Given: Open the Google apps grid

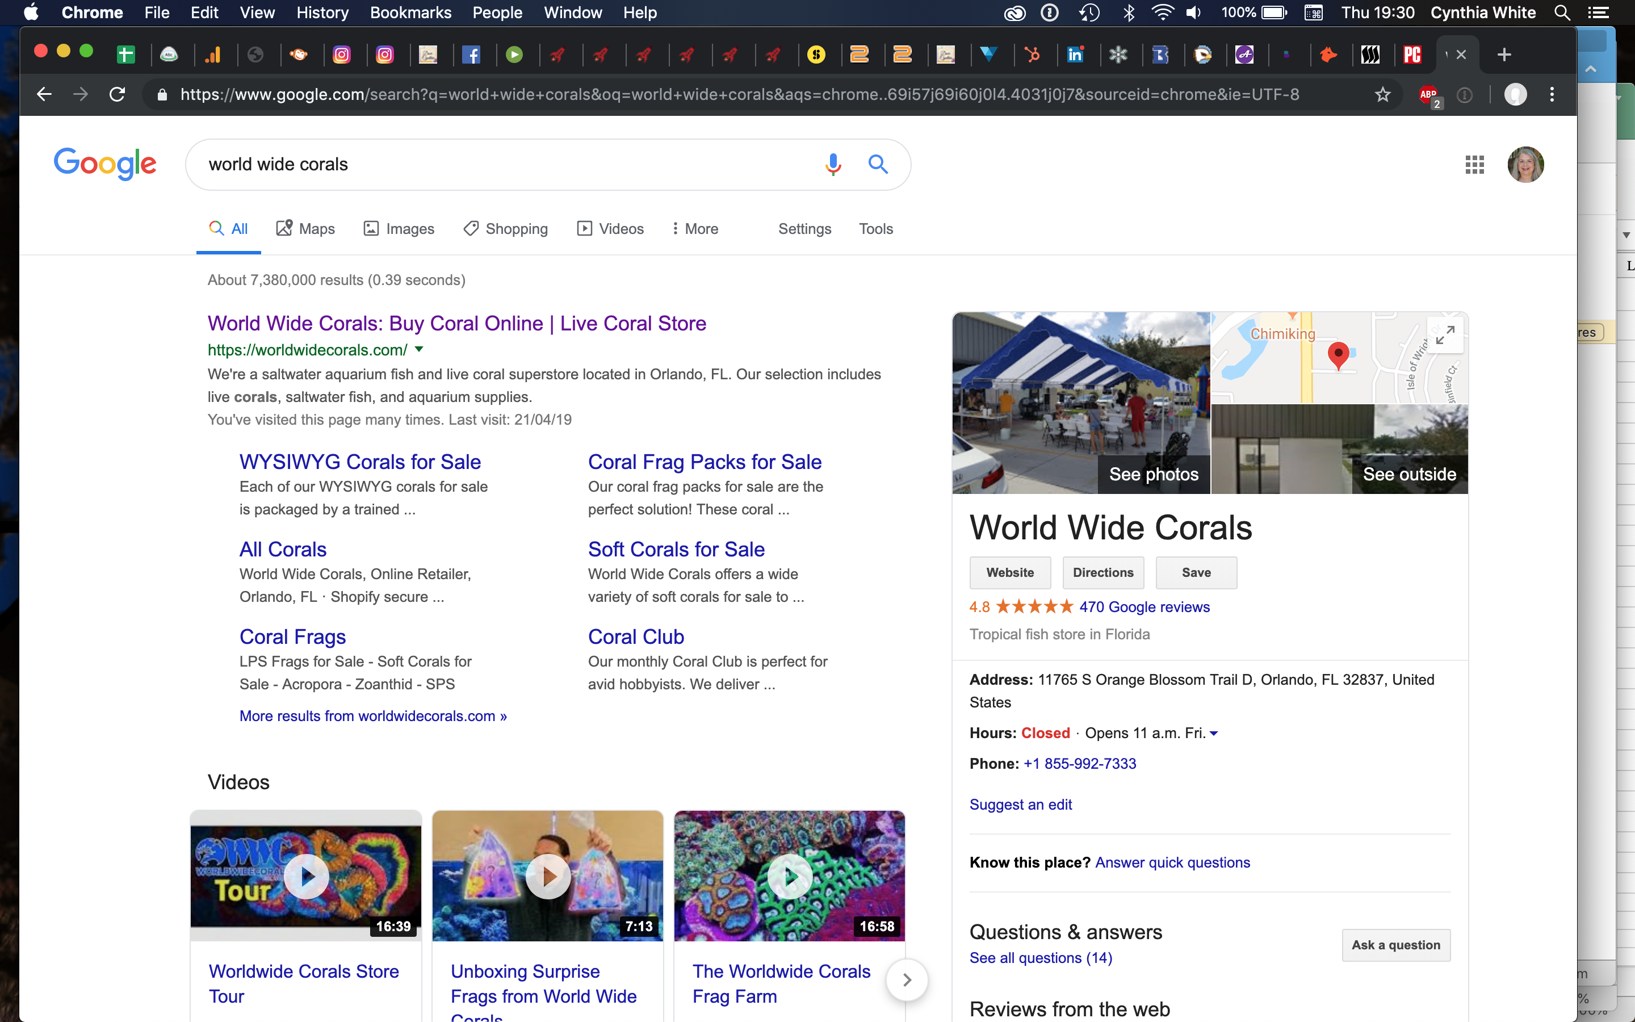Looking at the screenshot, I should point(1474,164).
